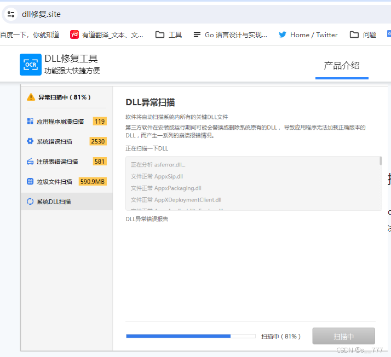The image size is (391, 357).
Task: Click the DLL异常错误报告 label
Action: [x=147, y=219]
